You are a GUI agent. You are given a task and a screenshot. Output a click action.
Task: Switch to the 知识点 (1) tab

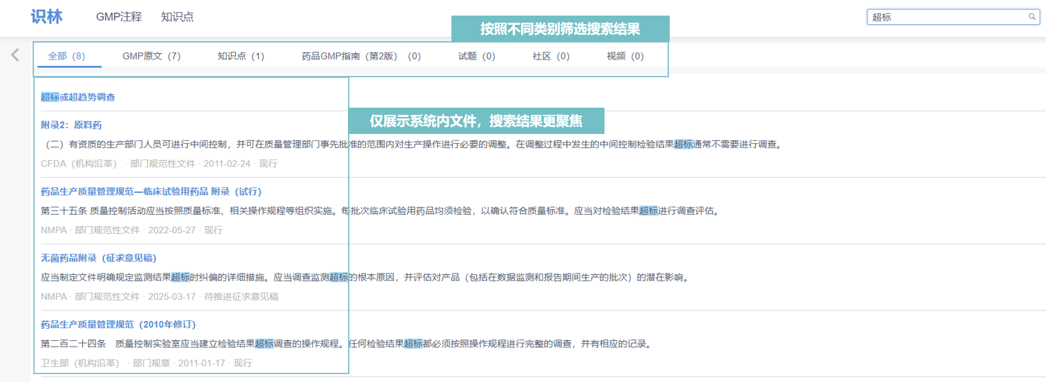tap(241, 56)
